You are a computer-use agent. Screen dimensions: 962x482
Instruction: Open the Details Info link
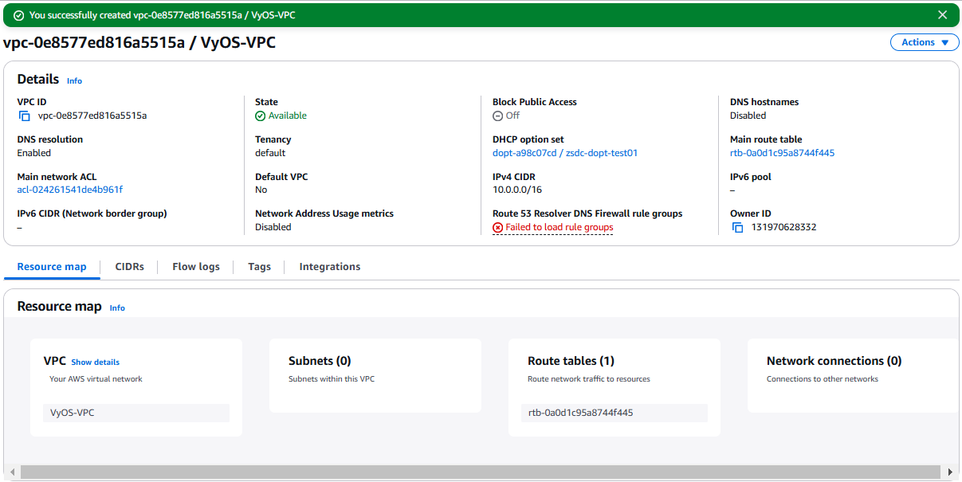74,81
